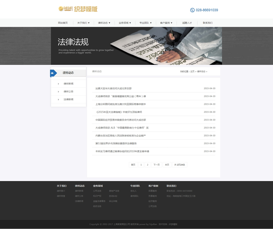Open article 加拿大驻华大使访问大成北京总部
This screenshot has height=229, width=273.
coord(113,89)
